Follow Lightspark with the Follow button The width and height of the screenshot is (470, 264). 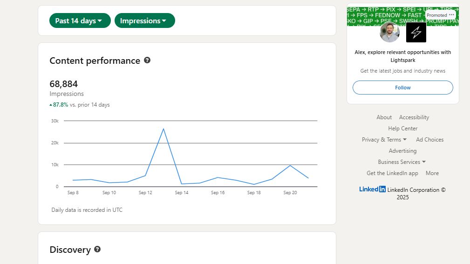[x=403, y=88]
